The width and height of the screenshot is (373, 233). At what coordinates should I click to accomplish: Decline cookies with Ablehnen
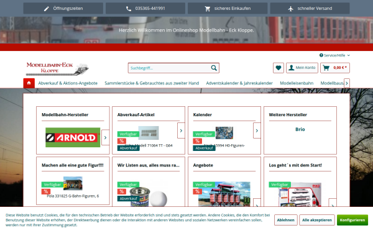[x=286, y=220]
